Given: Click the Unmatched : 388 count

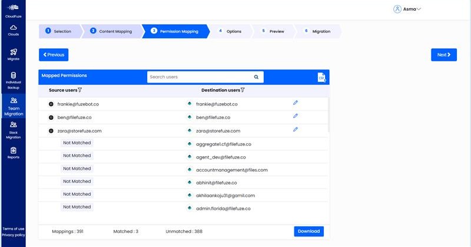Looking at the screenshot, I should (x=184, y=231).
